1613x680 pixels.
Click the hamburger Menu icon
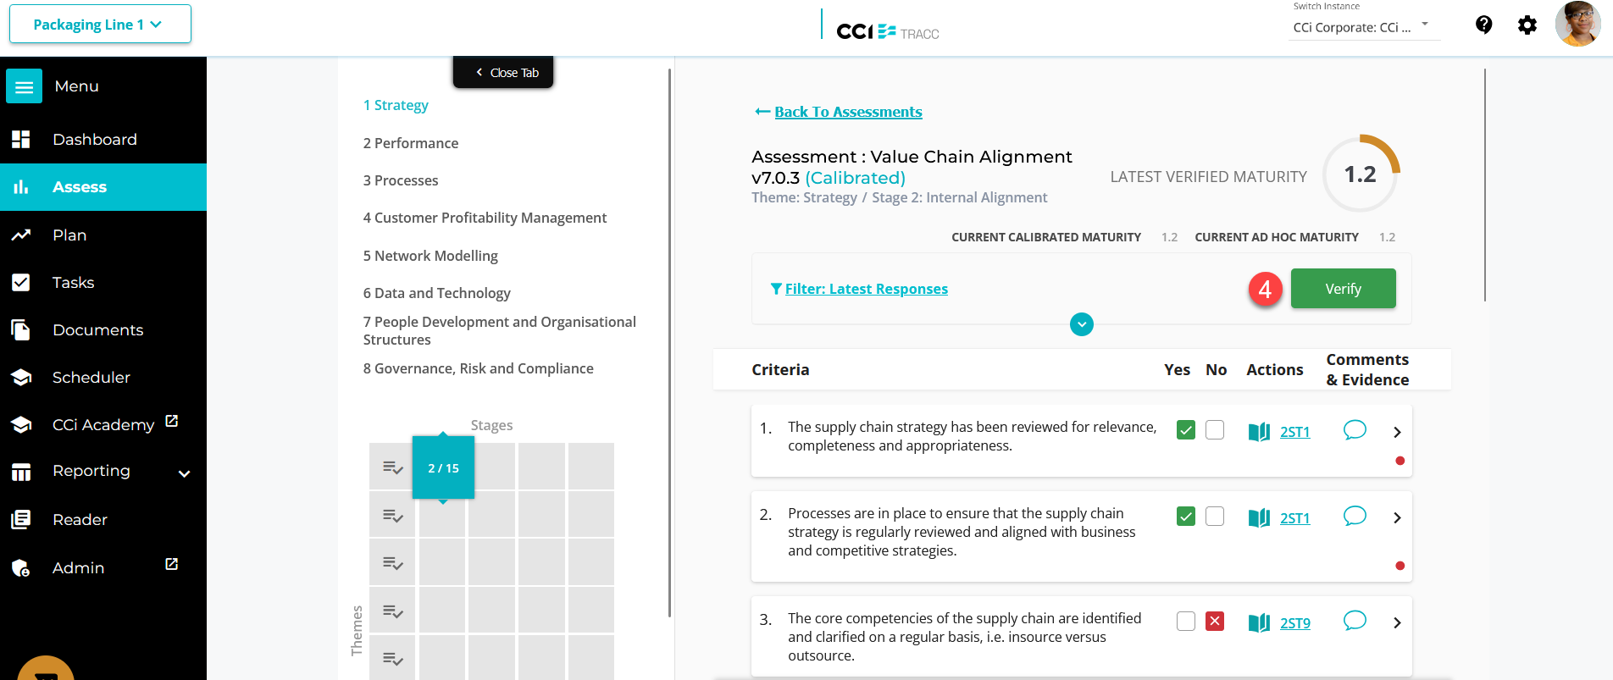(24, 86)
